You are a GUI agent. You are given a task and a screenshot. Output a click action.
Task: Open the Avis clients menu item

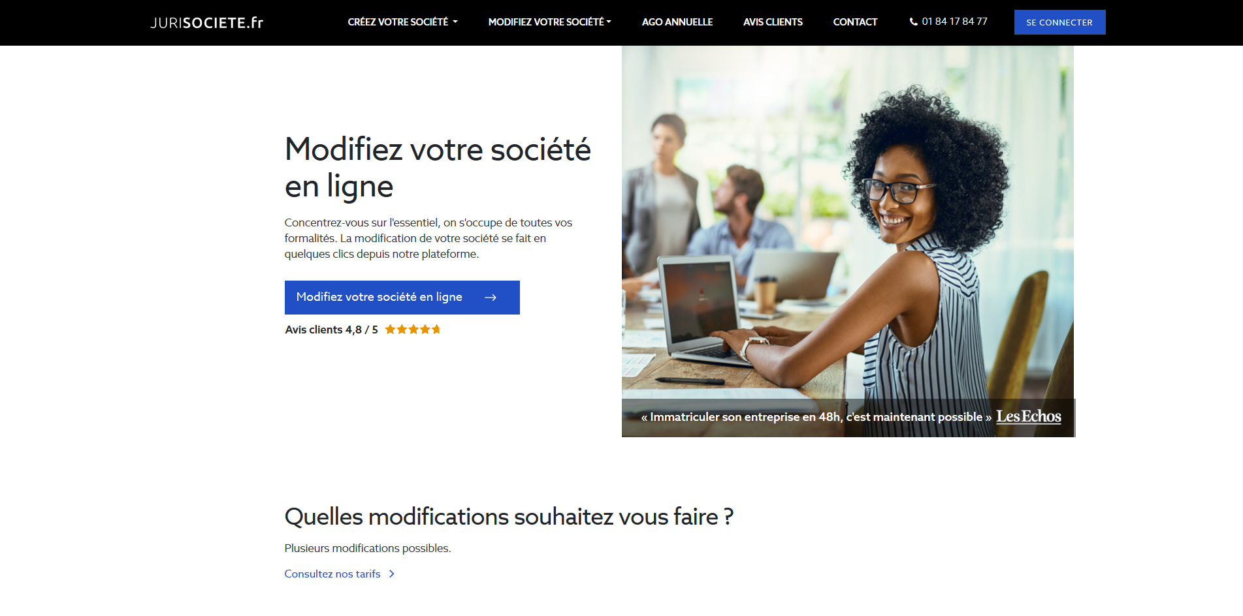pyautogui.click(x=773, y=22)
